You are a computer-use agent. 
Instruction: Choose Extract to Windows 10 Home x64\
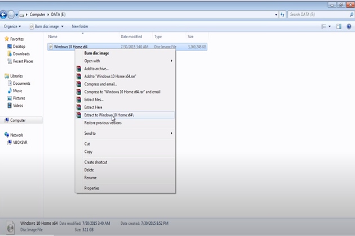click(109, 115)
